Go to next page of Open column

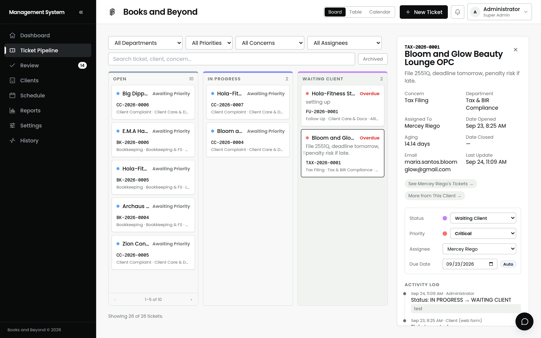[191, 299]
